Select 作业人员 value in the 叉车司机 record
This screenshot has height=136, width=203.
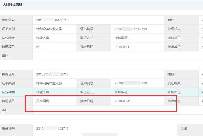[43, 92]
